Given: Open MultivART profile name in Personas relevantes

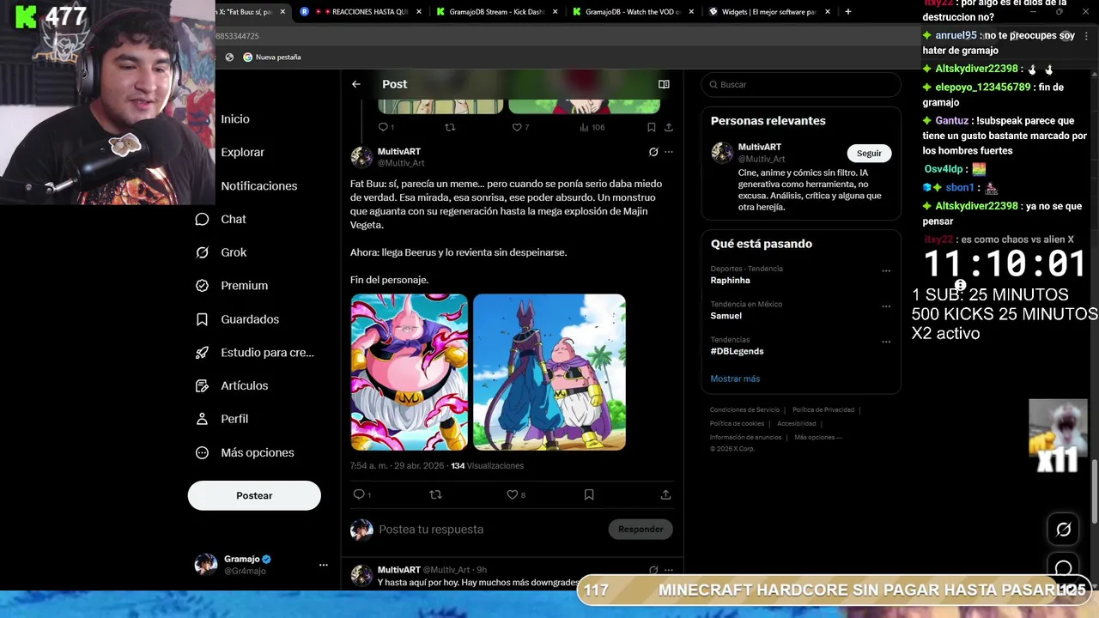Looking at the screenshot, I should [759, 148].
